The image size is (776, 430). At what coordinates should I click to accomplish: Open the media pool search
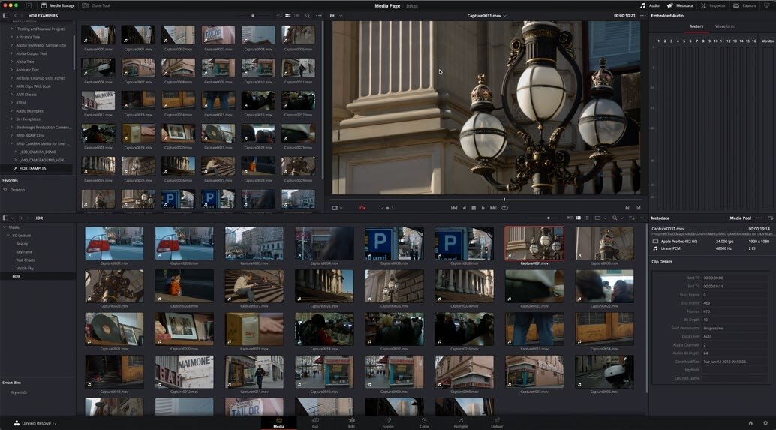(615, 218)
